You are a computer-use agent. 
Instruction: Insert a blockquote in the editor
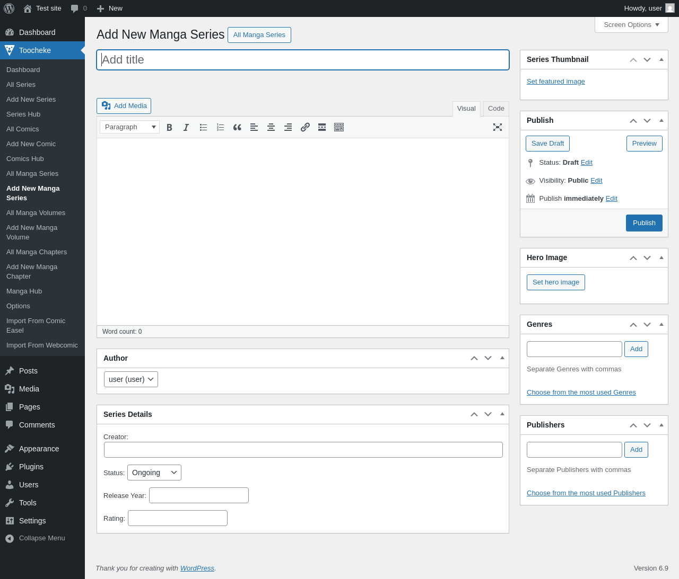[x=237, y=127]
